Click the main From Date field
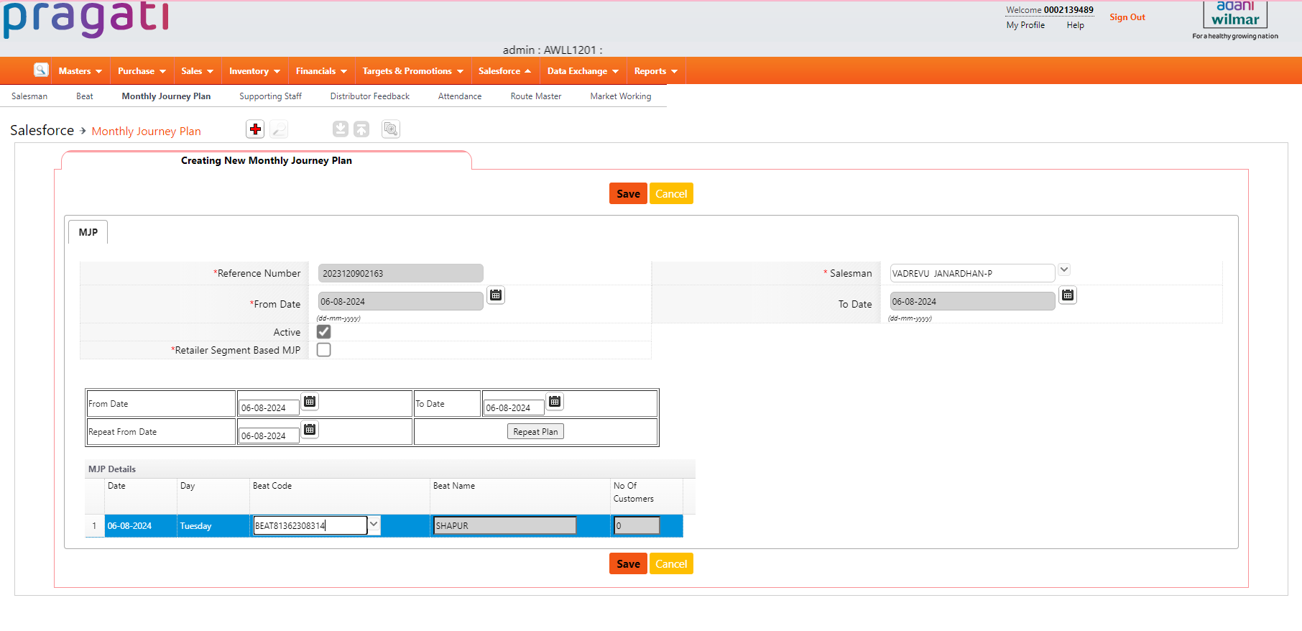1302x631 pixels. [x=400, y=301]
